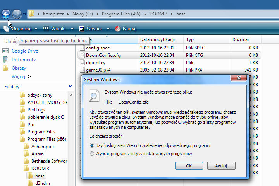The width and height of the screenshot is (279, 186).
Task: Select the base folder in tree
Action: point(40,176)
